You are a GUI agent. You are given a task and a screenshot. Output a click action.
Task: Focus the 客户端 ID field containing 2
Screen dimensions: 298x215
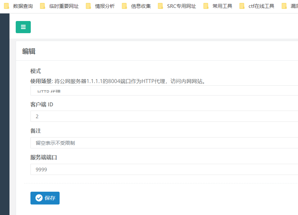[x=164, y=116]
